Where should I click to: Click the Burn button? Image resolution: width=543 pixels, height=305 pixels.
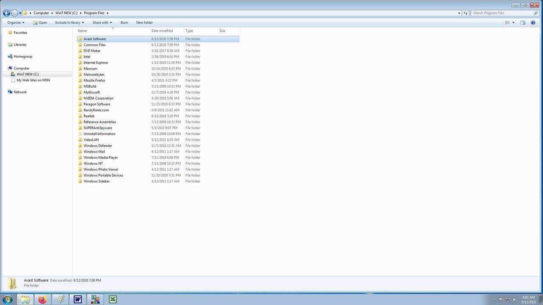[124, 22]
